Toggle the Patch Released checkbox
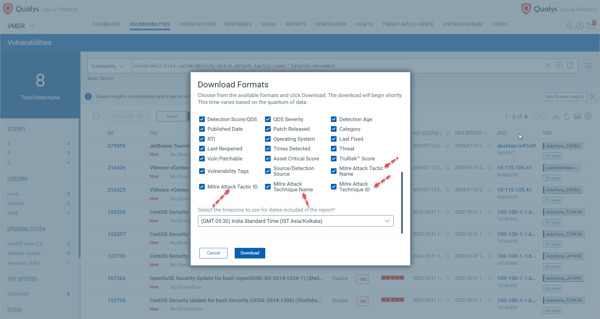600x319 pixels. 268,129
